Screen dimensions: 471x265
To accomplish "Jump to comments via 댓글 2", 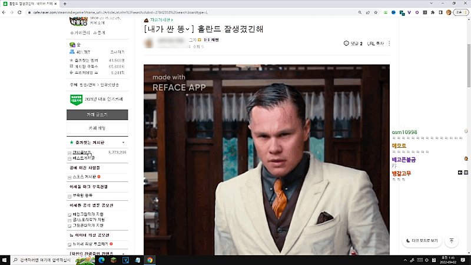I will pyautogui.click(x=353, y=44).
